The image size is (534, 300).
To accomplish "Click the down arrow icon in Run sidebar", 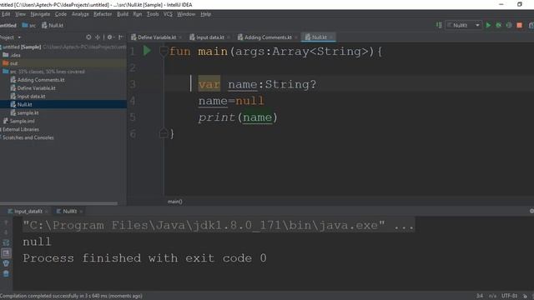I will click(6, 232).
